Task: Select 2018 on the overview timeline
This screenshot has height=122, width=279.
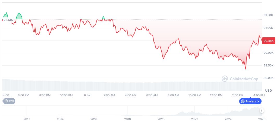Action: pos(128,119)
